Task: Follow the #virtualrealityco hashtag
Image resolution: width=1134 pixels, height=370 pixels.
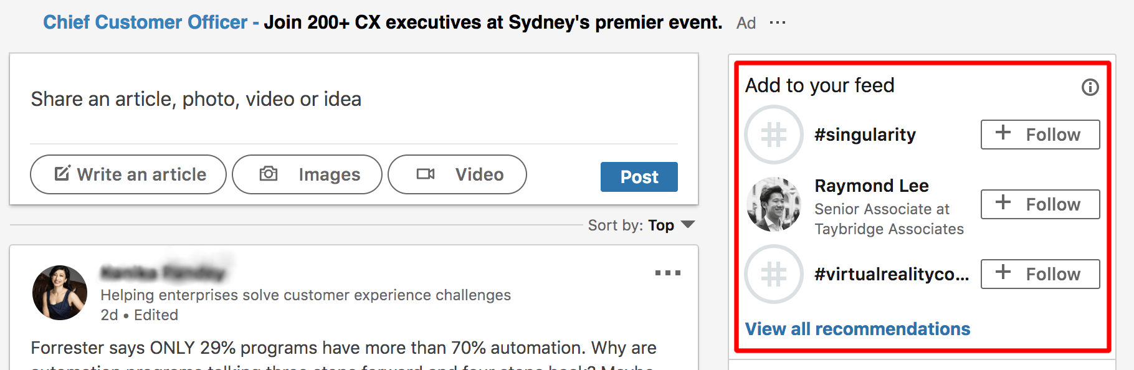Action: 1041,274
